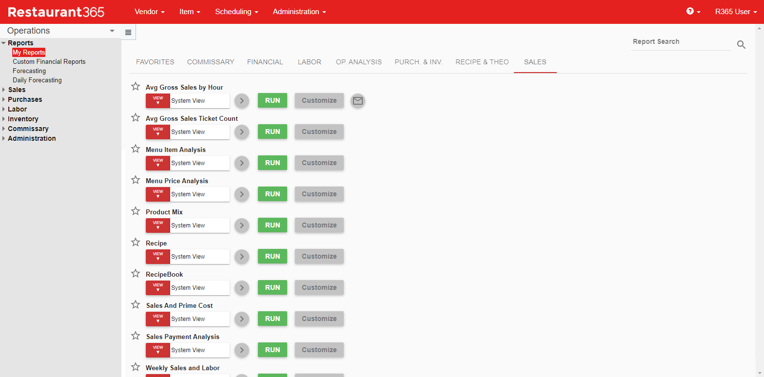Image resolution: width=764 pixels, height=377 pixels.
Task: Click the Restaurant365 logo
Action: coord(56,12)
